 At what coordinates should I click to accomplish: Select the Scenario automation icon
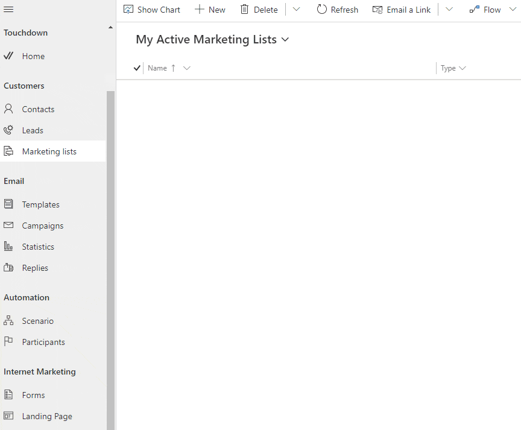coord(10,321)
